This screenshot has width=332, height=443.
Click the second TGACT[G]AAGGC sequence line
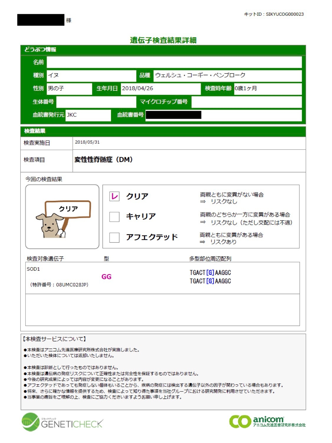click(x=210, y=281)
